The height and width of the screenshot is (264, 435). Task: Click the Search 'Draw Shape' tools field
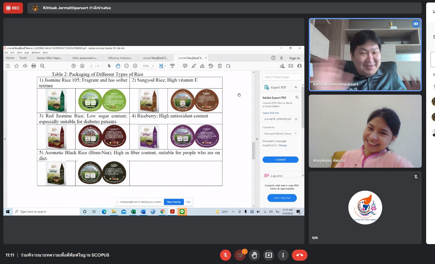click(x=282, y=77)
